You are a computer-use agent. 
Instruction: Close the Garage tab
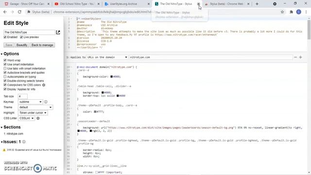(x=49, y=4)
